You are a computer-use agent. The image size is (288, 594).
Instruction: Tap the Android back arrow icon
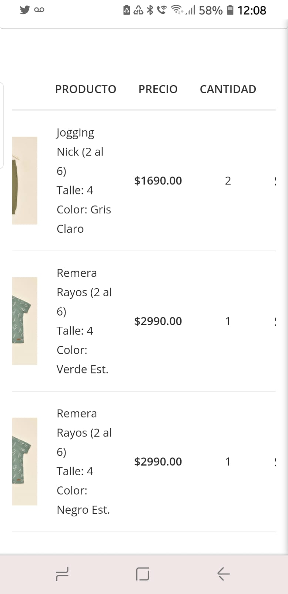tap(223, 574)
